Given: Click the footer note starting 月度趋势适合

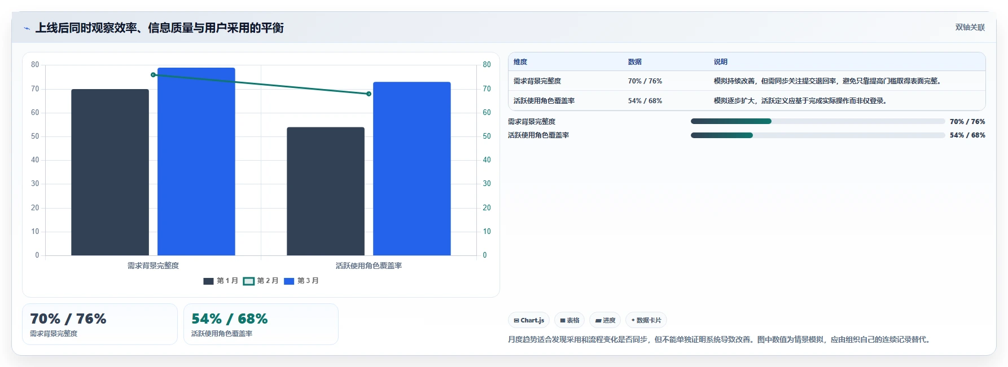Looking at the screenshot, I should pos(720,339).
